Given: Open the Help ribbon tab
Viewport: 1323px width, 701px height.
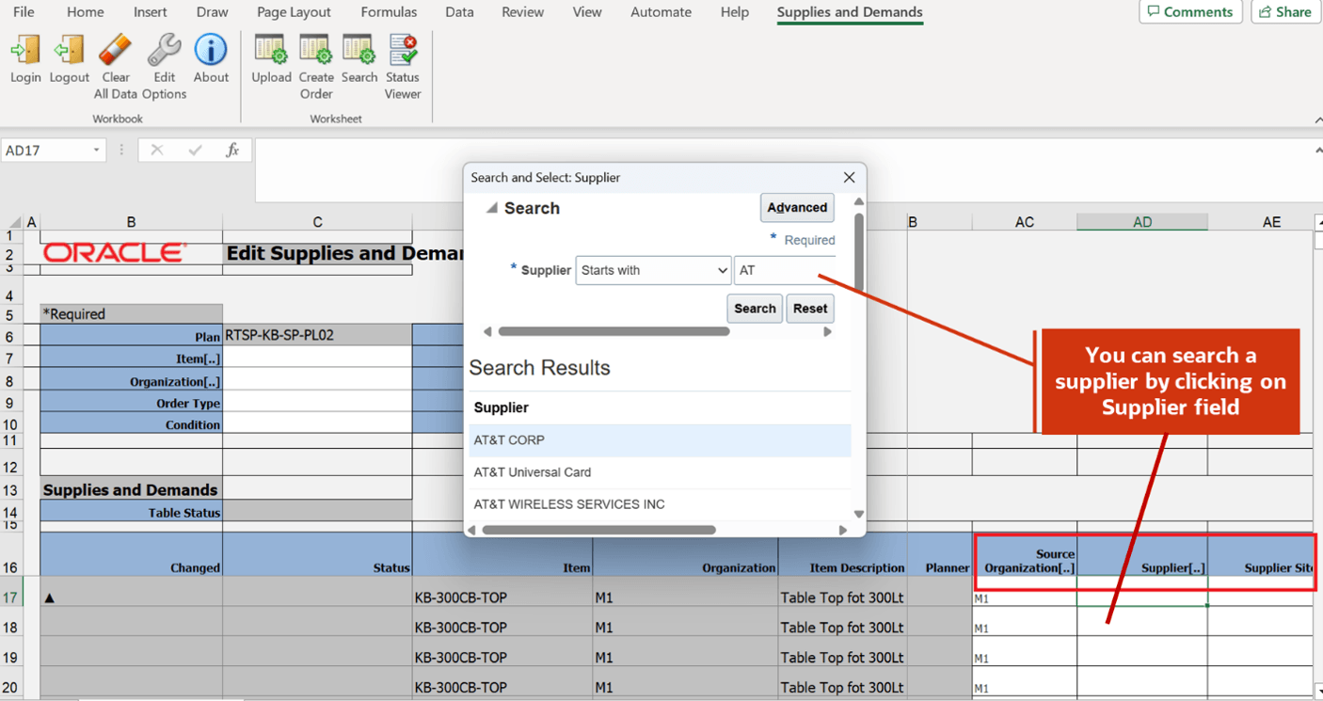Looking at the screenshot, I should coord(735,12).
